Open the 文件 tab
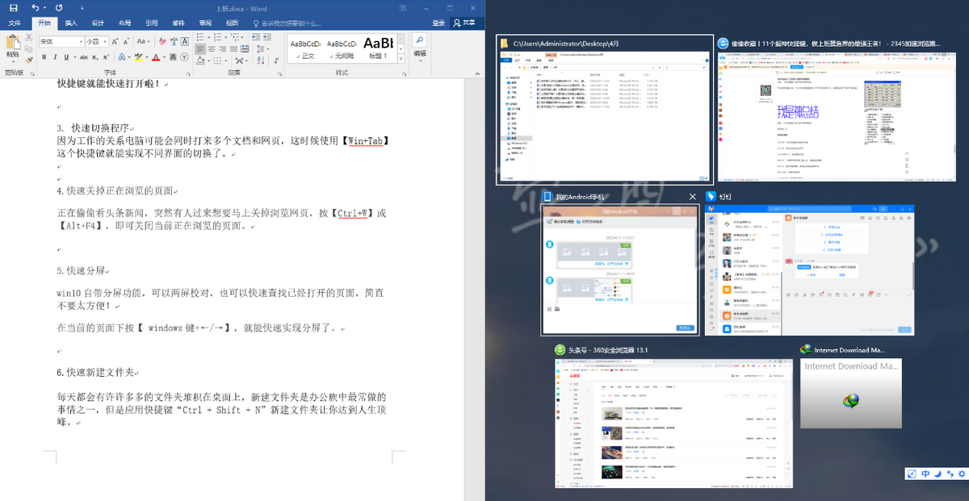This screenshot has width=969, height=501. [x=15, y=23]
